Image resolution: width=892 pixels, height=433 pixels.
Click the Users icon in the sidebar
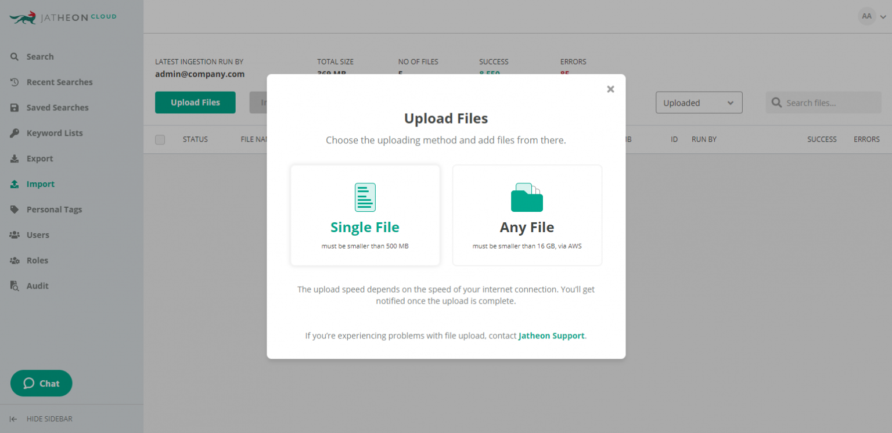click(x=15, y=234)
